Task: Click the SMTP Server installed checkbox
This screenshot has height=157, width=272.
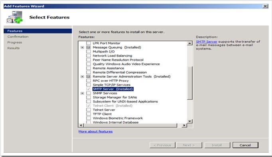Action: (x=89, y=89)
